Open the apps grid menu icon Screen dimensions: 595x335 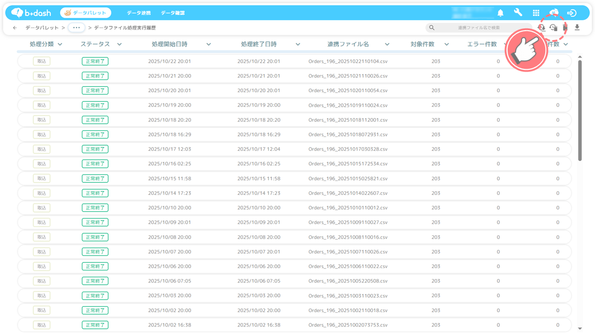tap(536, 13)
